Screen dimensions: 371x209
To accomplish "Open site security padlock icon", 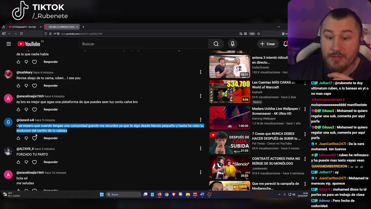I will tap(50, 34).
